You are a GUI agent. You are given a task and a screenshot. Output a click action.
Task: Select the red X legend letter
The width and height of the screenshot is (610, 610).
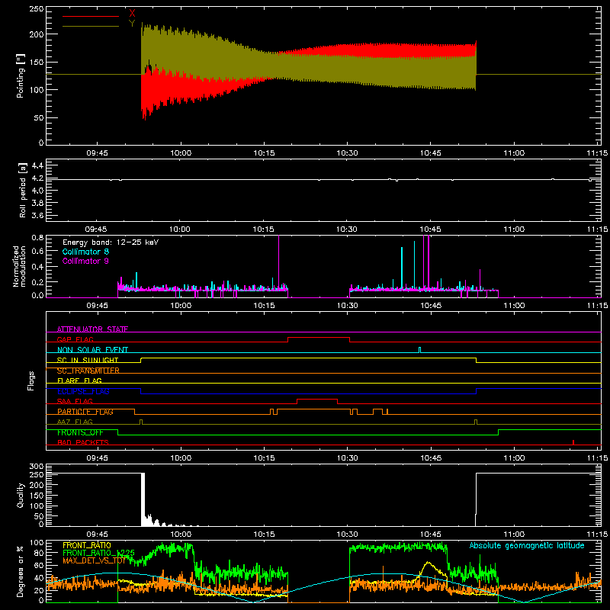pos(132,14)
